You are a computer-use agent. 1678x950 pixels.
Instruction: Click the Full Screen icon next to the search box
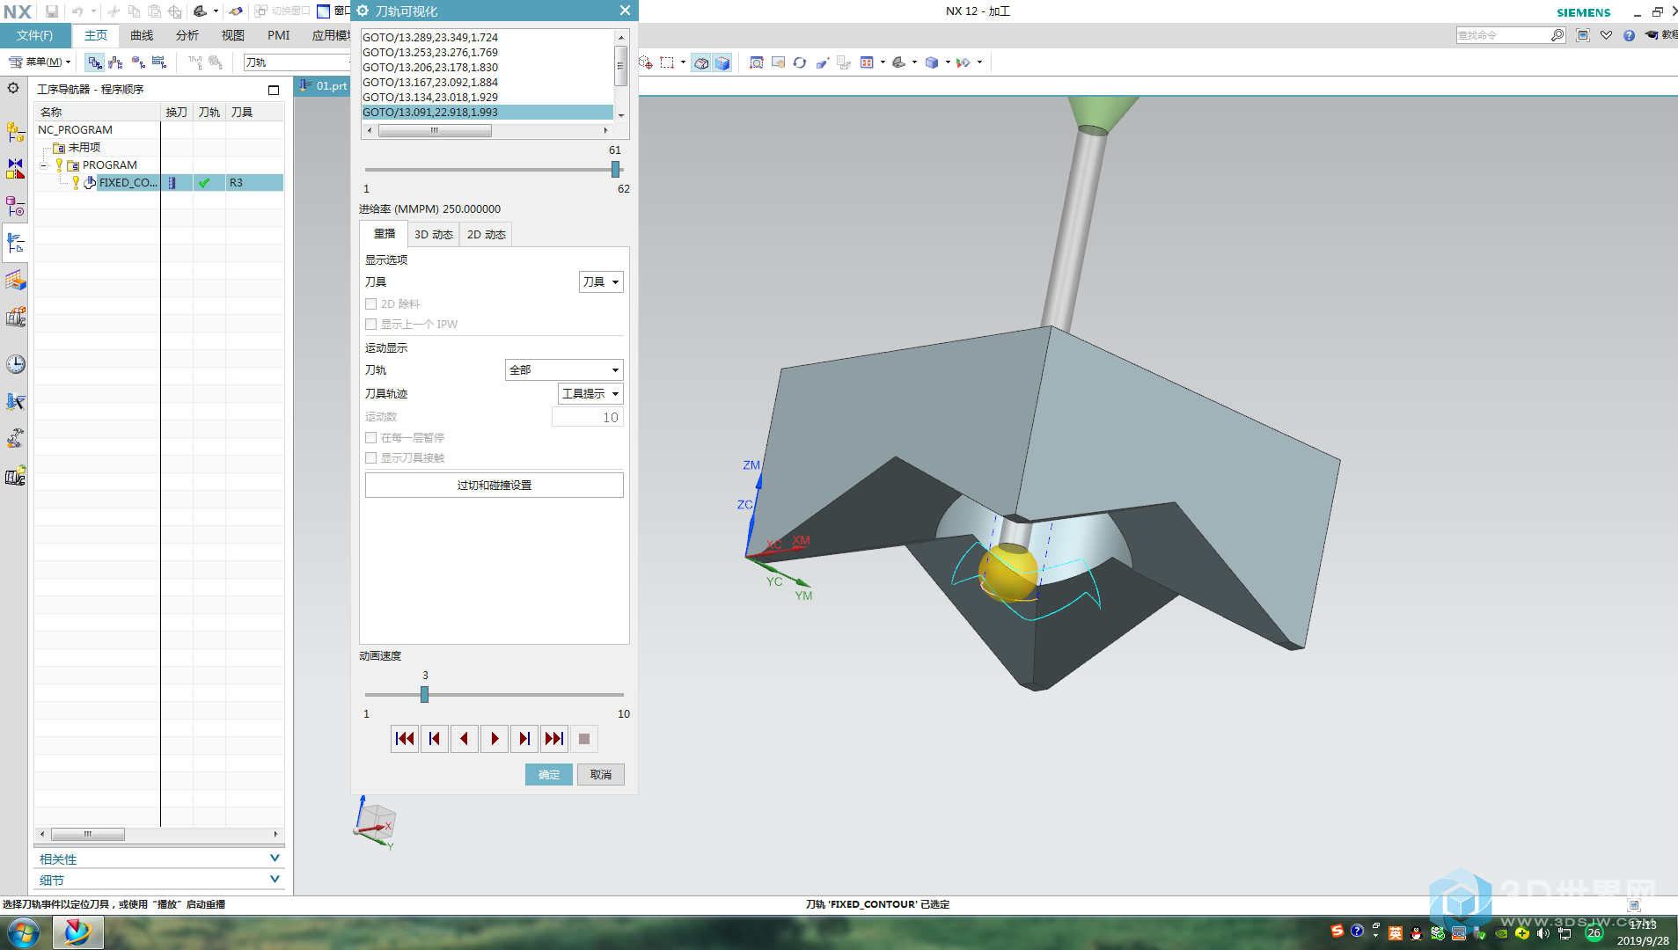pos(1583,35)
